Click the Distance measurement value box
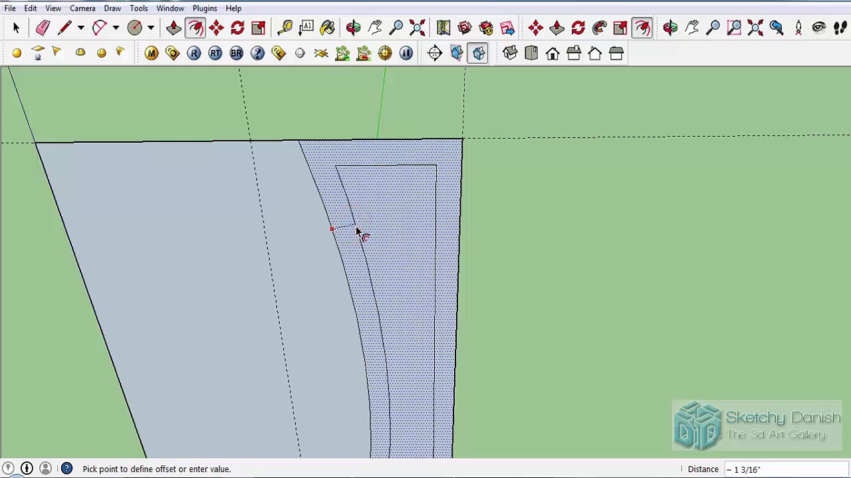The image size is (851, 478). (787, 469)
